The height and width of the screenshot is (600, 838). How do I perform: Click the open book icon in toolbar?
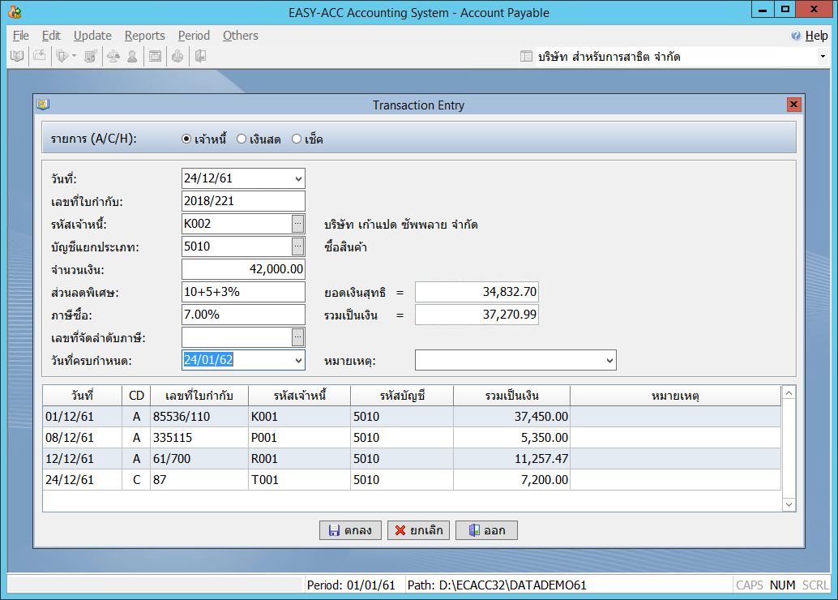16,56
